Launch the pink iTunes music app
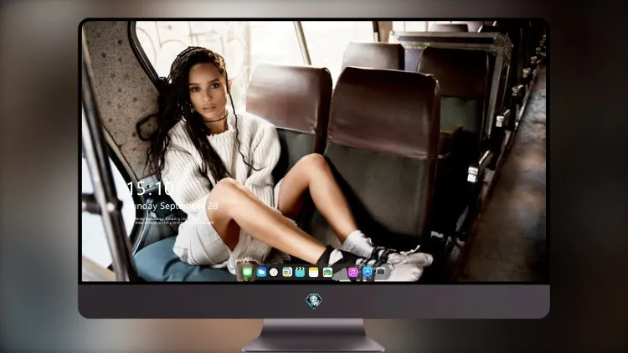Image resolution: width=628 pixels, height=353 pixels. (353, 273)
